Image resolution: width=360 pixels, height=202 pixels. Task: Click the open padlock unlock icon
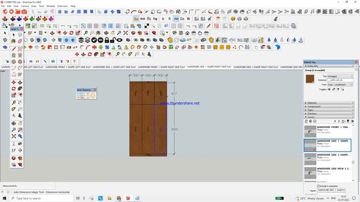pos(112,40)
